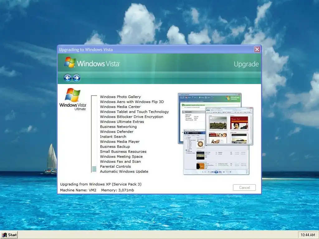Viewport: 319px width, 239px height.
Task: Click the Start button flag icon
Action: [x=4, y=235]
